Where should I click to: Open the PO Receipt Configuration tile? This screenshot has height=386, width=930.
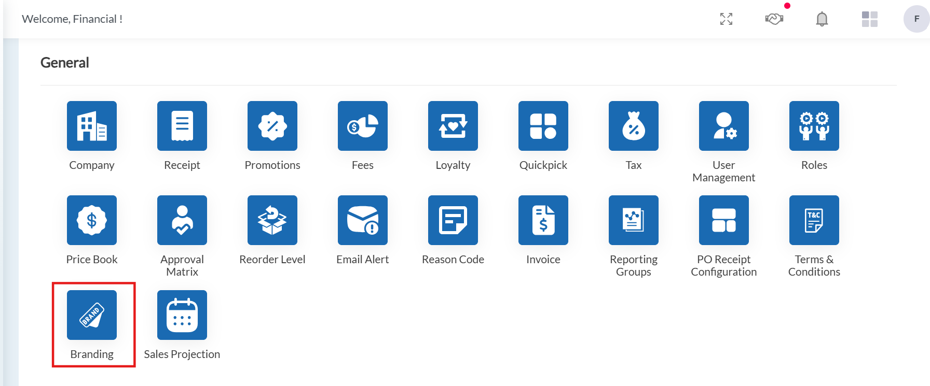tap(724, 220)
